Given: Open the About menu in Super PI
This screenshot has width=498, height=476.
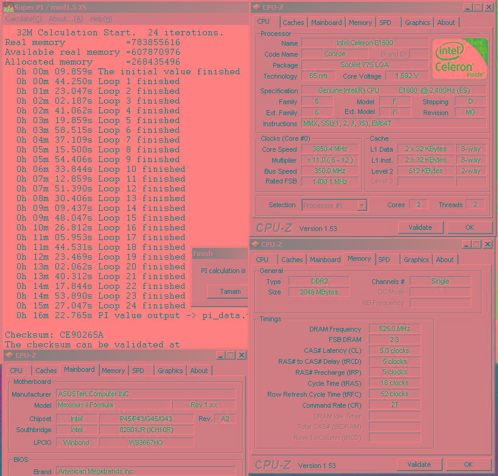Looking at the screenshot, I should coord(66,19).
